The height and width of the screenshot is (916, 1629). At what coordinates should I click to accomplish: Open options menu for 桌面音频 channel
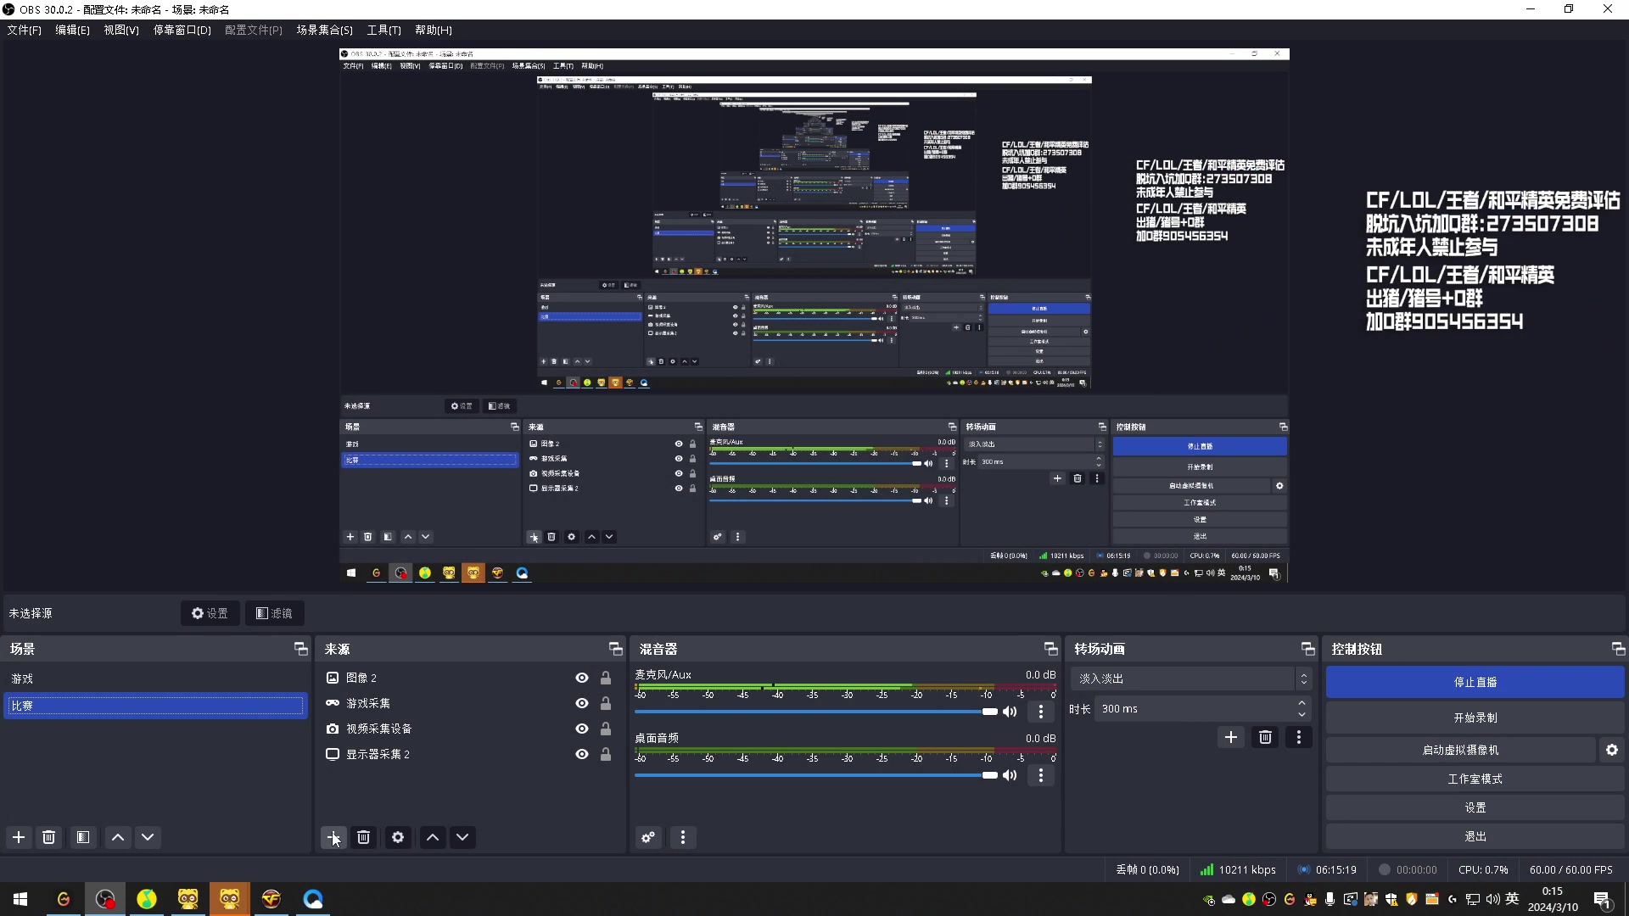click(x=1041, y=775)
